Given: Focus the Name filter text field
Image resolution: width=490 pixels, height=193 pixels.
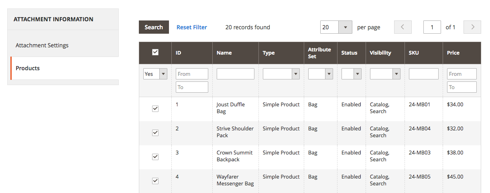Looking at the screenshot, I should (x=236, y=74).
